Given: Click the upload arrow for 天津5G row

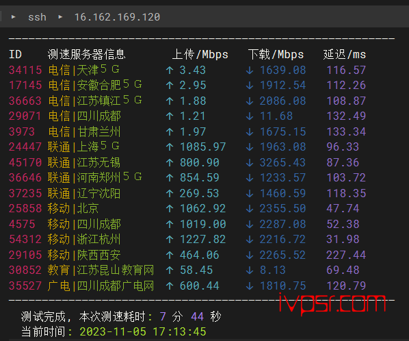Looking at the screenshot, I should pyautogui.click(x=170, y=70).
